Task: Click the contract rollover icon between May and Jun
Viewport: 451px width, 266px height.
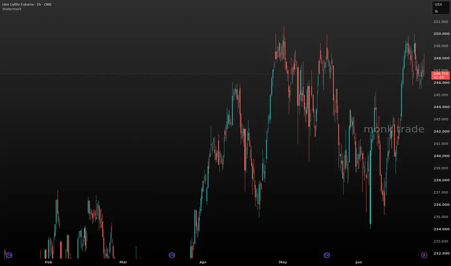Action: click(x=327, y=255)
